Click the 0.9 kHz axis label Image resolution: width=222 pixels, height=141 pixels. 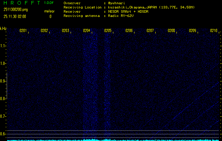[x=3, y=81]
